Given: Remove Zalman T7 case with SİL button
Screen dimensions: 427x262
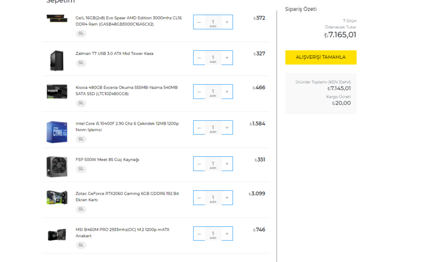Looking at the screenshot, I should pos(81,63).
